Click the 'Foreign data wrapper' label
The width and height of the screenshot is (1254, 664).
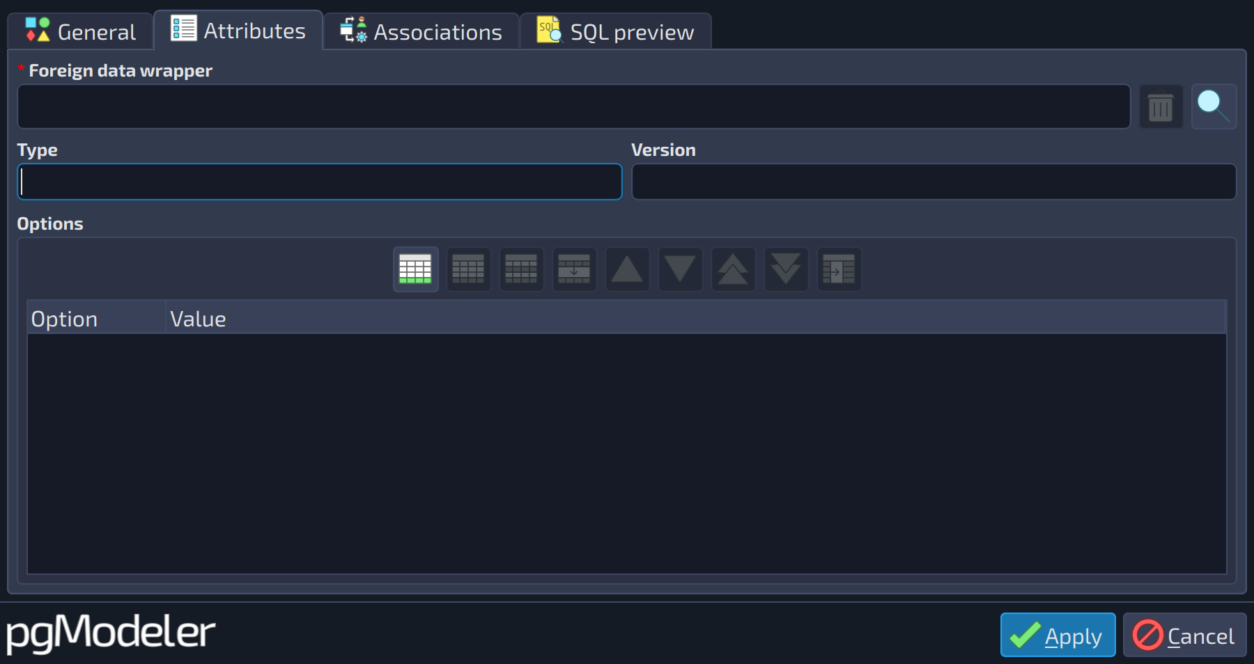(x=121, y=70)
